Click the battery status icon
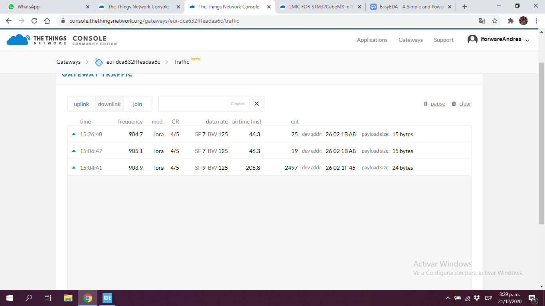Image resolution: width=545 pixels, height=306 pixels. (458, 298)
